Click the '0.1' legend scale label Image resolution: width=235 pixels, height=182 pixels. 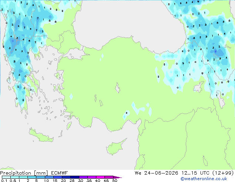[4, 181]
